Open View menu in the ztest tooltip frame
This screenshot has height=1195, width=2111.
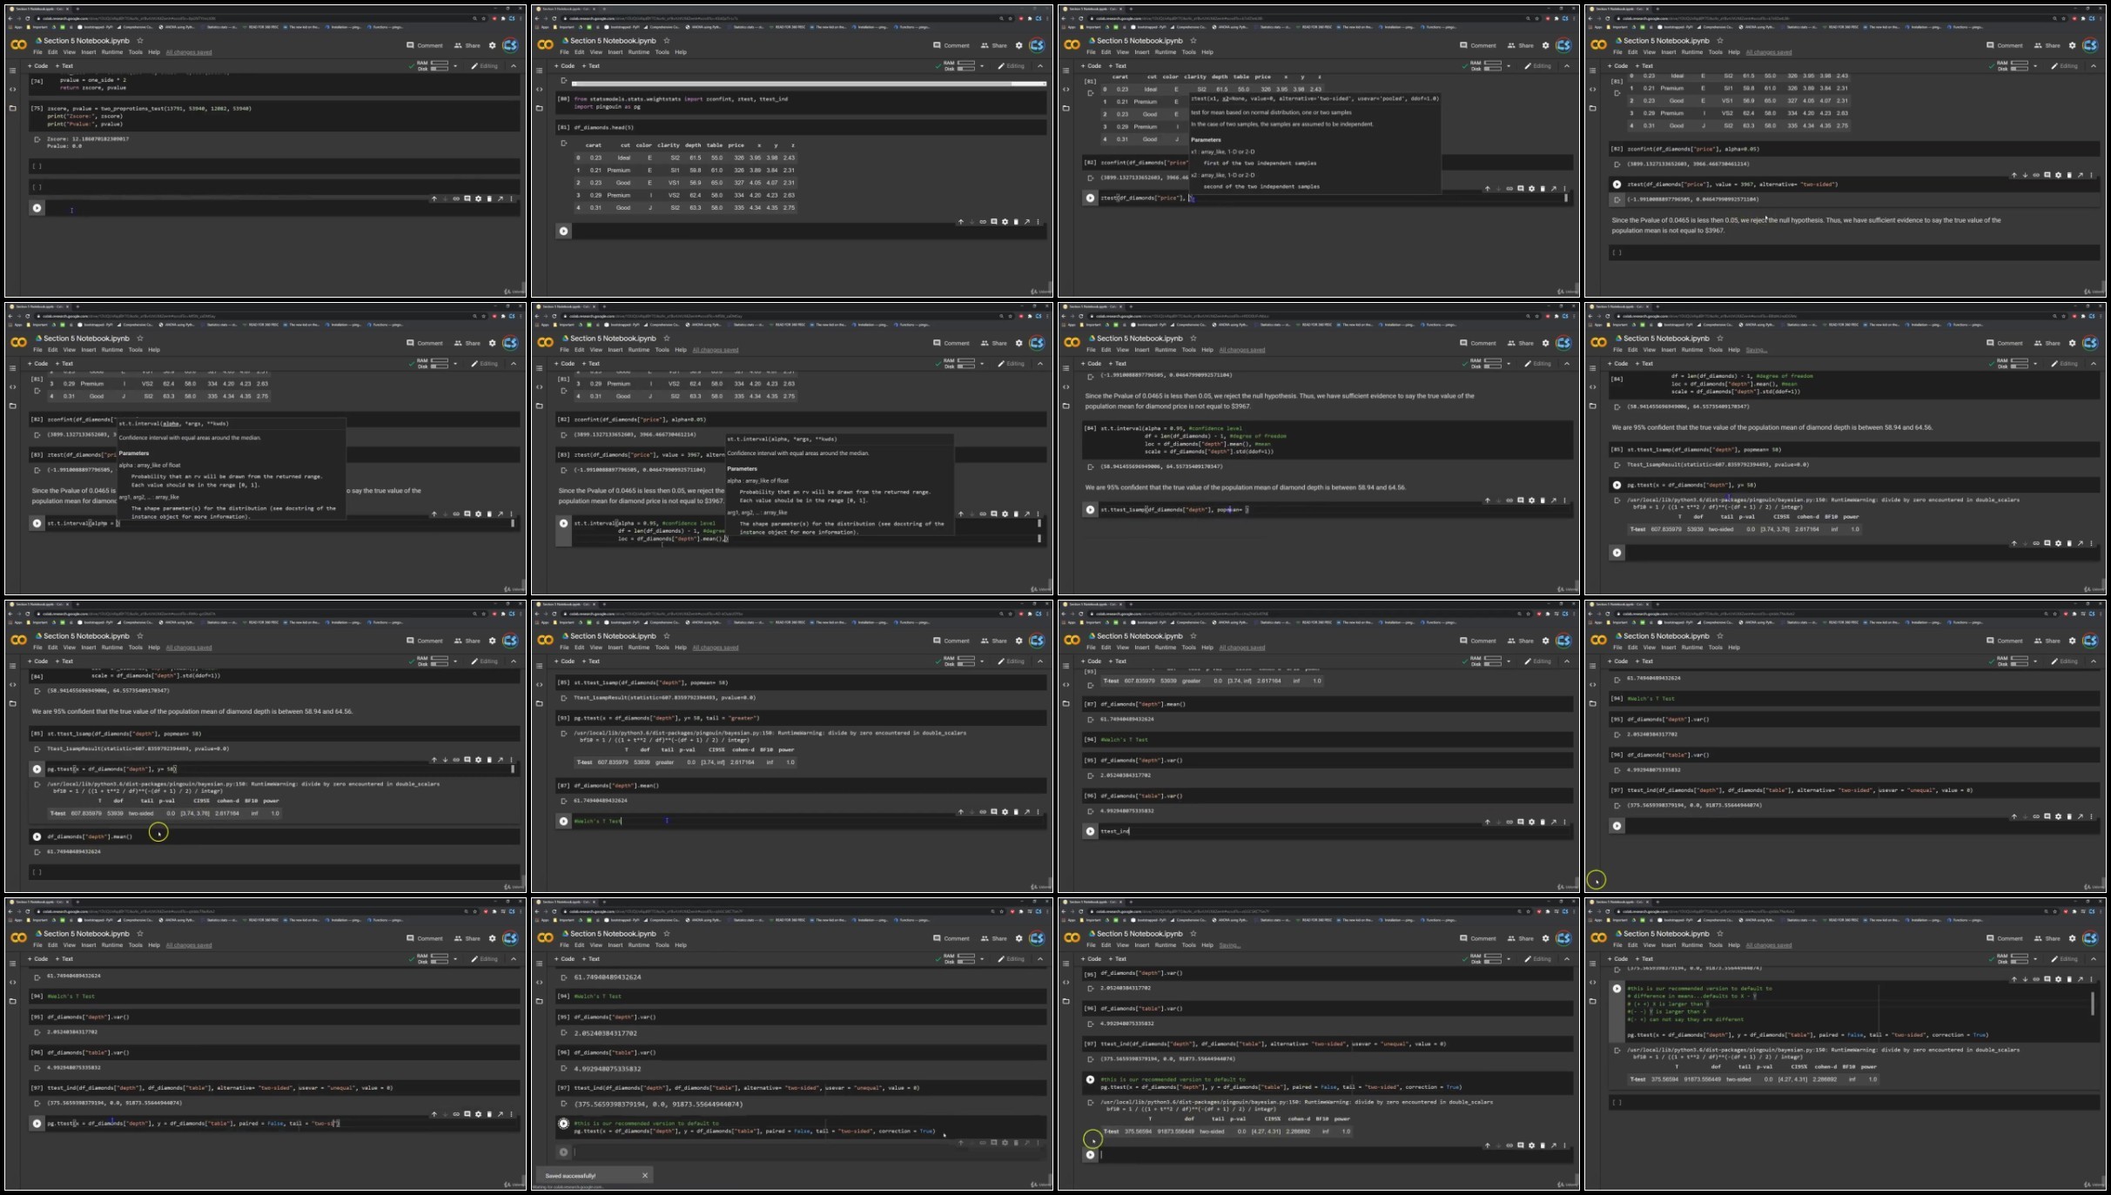(x=1122, y=52)
